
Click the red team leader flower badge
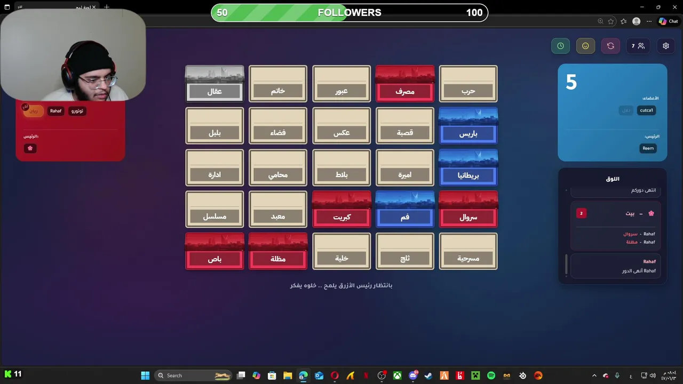click(30, 148)
